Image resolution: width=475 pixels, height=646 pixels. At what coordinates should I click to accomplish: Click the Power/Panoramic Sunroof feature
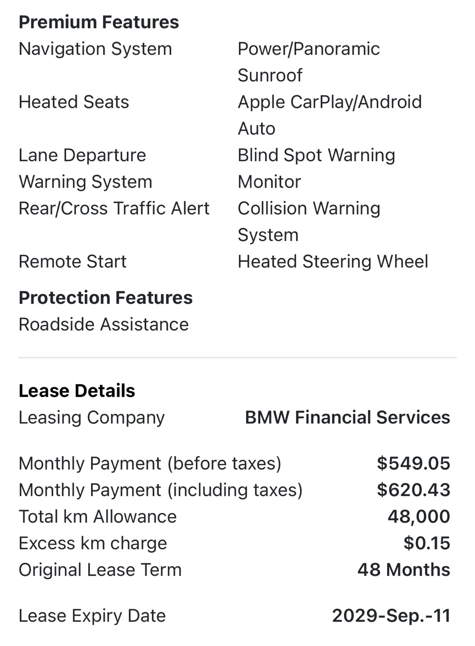308,62
